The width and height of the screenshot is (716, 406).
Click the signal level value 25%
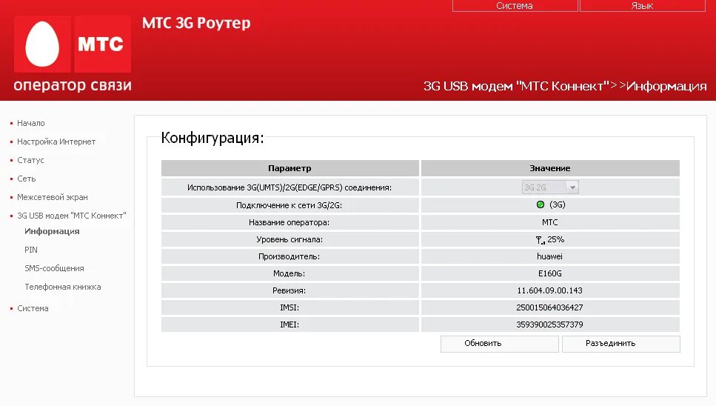tap(556, 239)
